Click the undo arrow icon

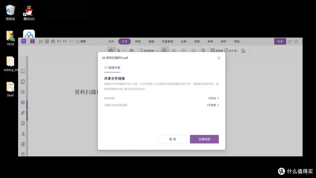point(59,41)
